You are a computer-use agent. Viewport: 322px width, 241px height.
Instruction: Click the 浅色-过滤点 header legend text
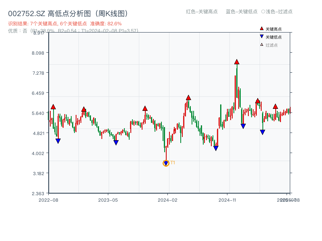coord(279,12)
